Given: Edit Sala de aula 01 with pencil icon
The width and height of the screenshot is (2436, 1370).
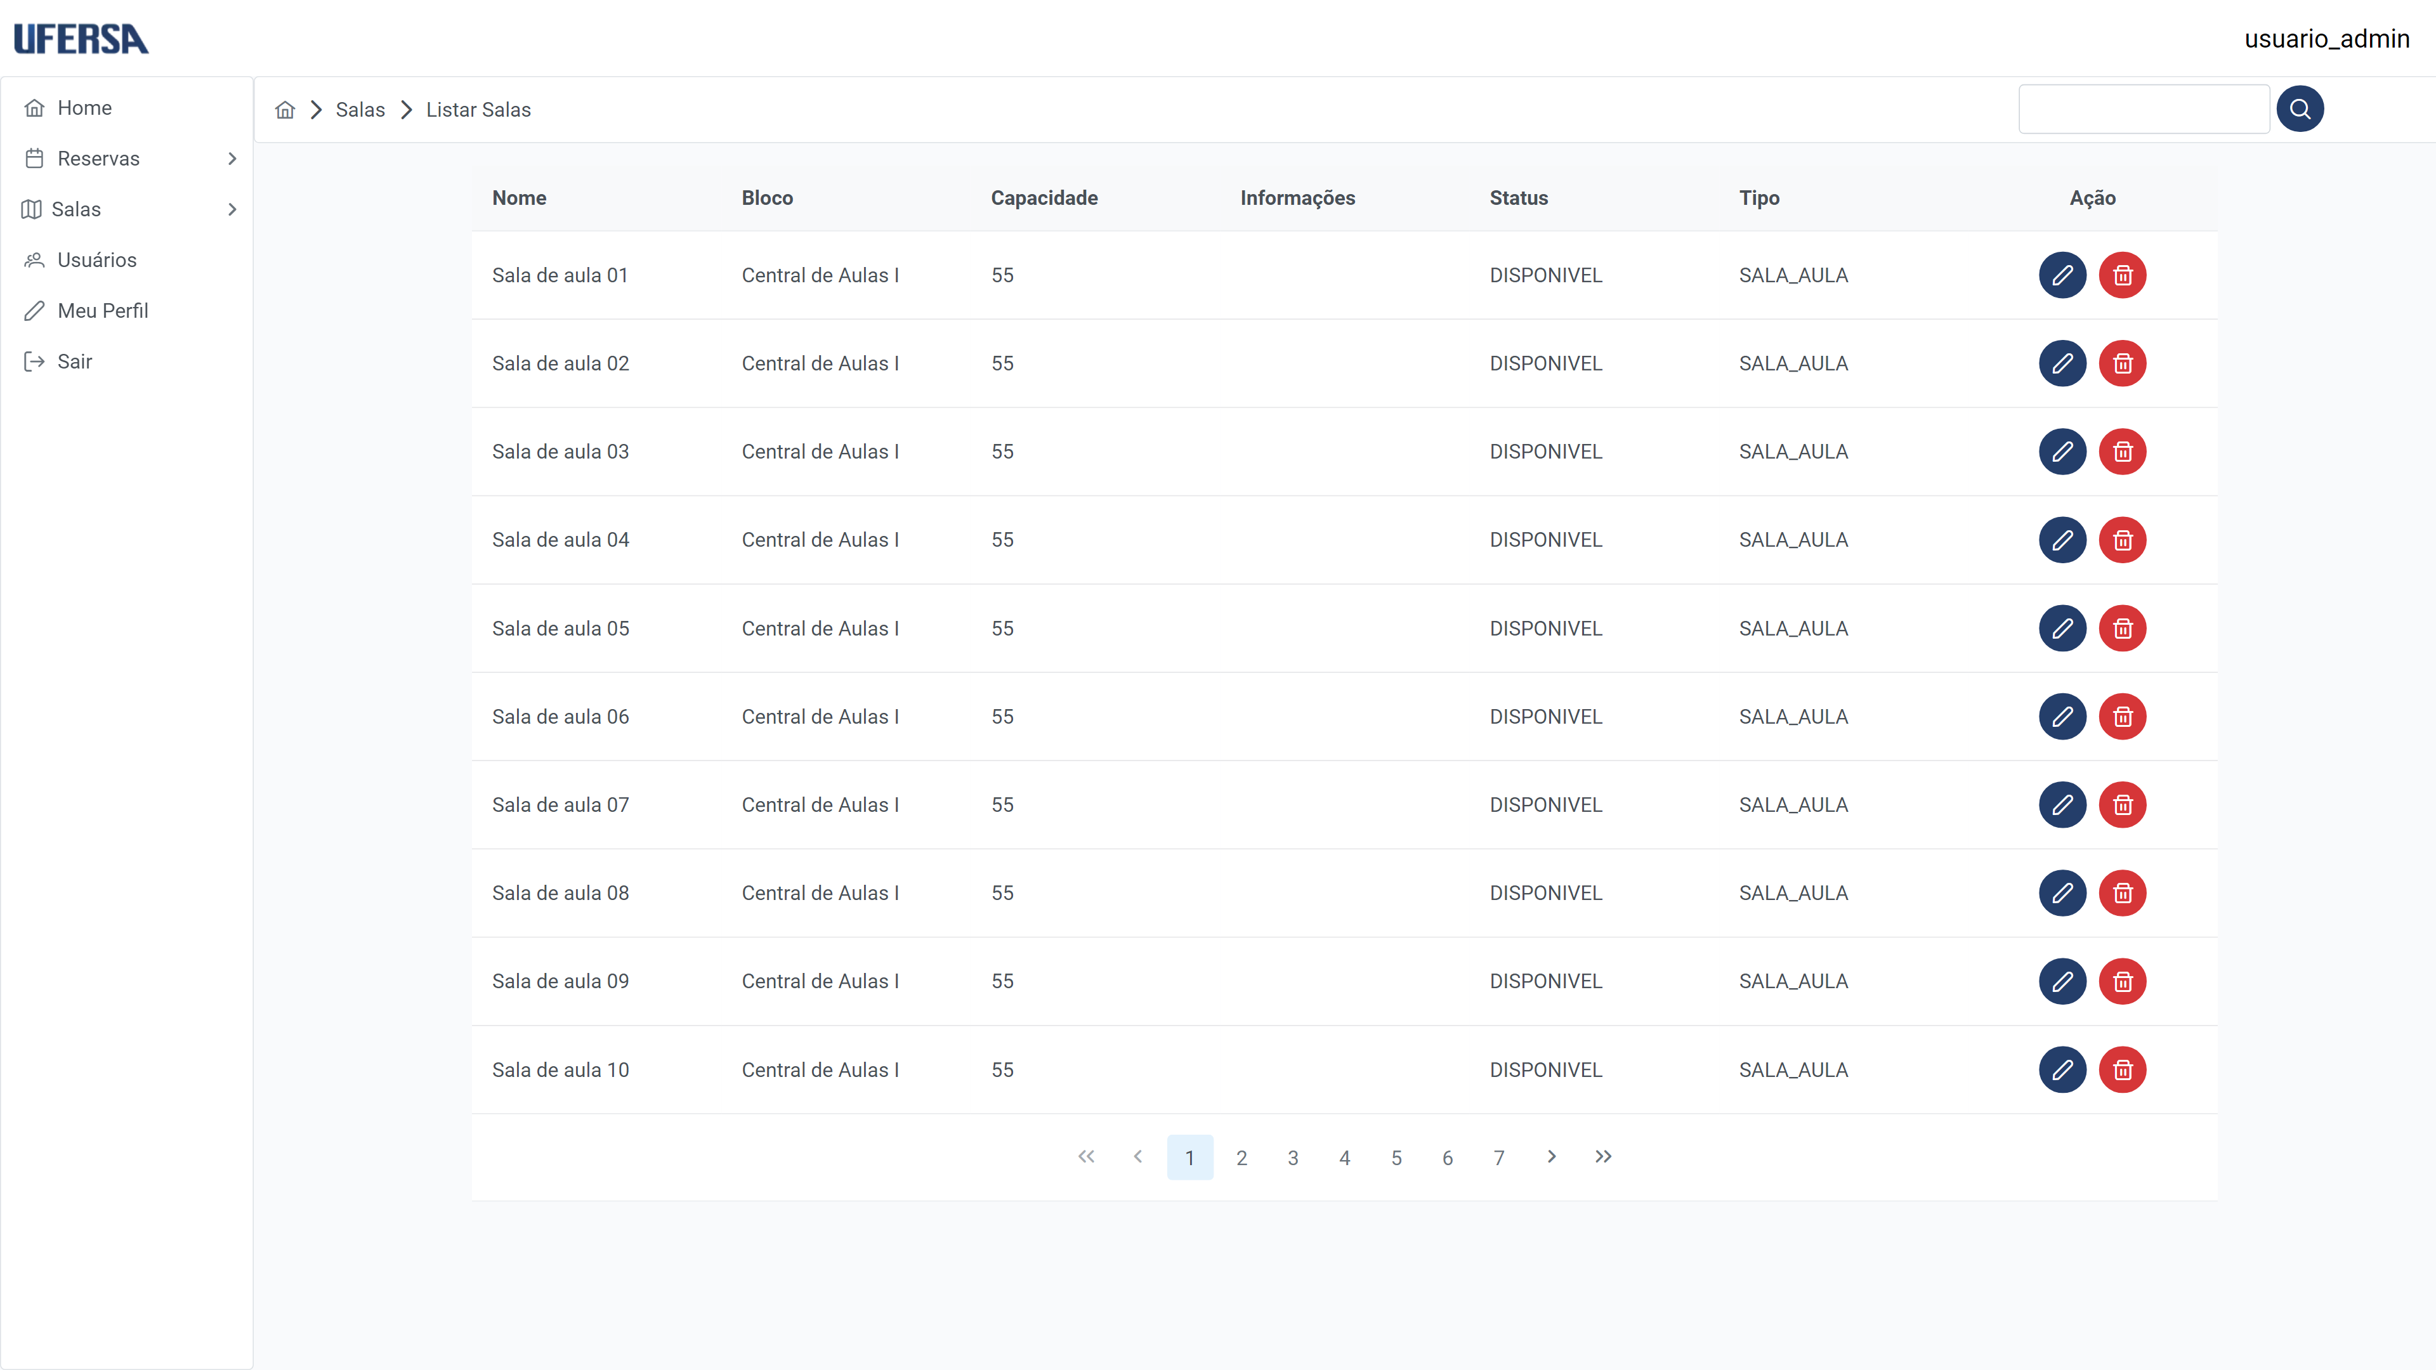Looking at the screenshot, I should tap(2062, 275).
